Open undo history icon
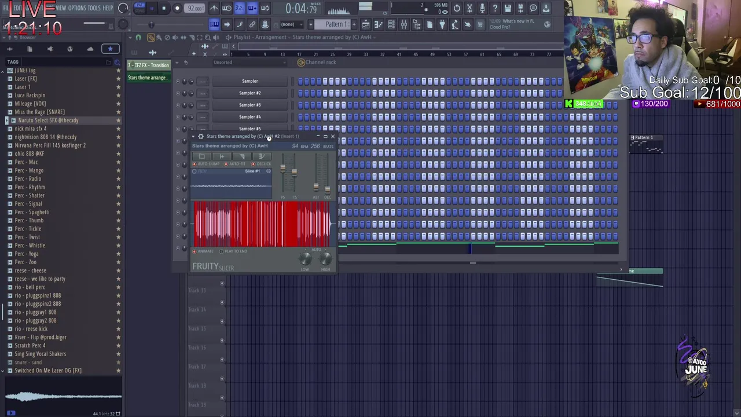 457,8
